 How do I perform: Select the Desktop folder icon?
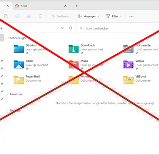tap(19, 49)
